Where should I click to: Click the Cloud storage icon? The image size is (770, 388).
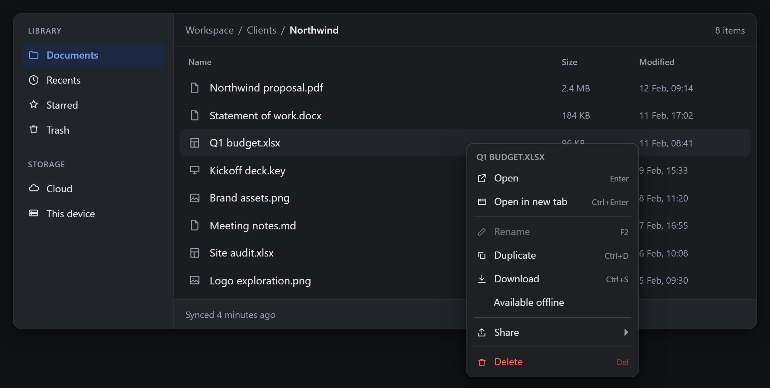coord(34,188)
